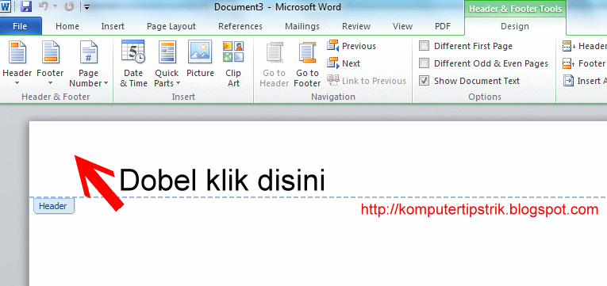This screenshot has height=286, width=607.
Task: Open the Clip Art icon
Action: tap(233, 51)
